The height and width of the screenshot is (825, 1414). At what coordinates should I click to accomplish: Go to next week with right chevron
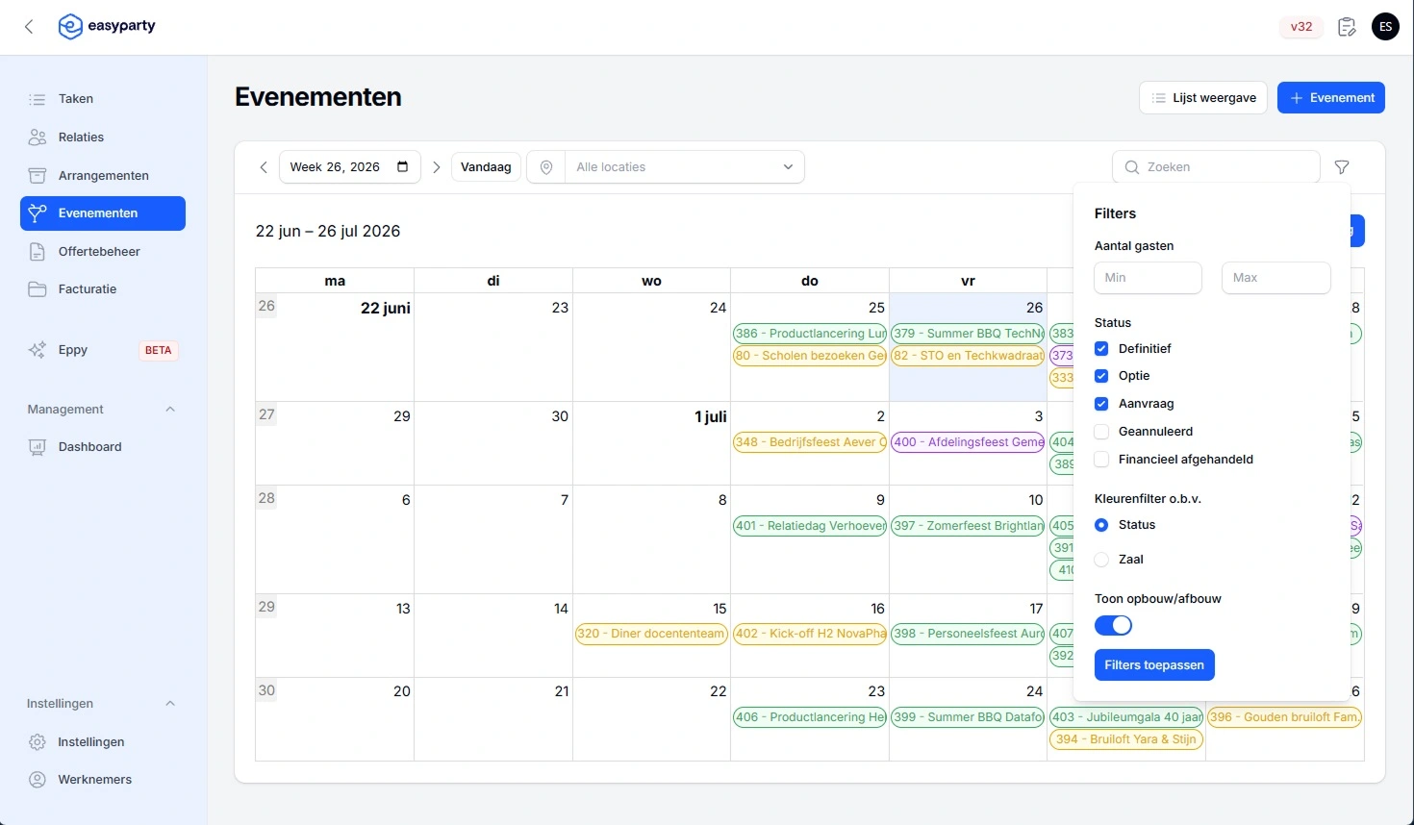437,167
